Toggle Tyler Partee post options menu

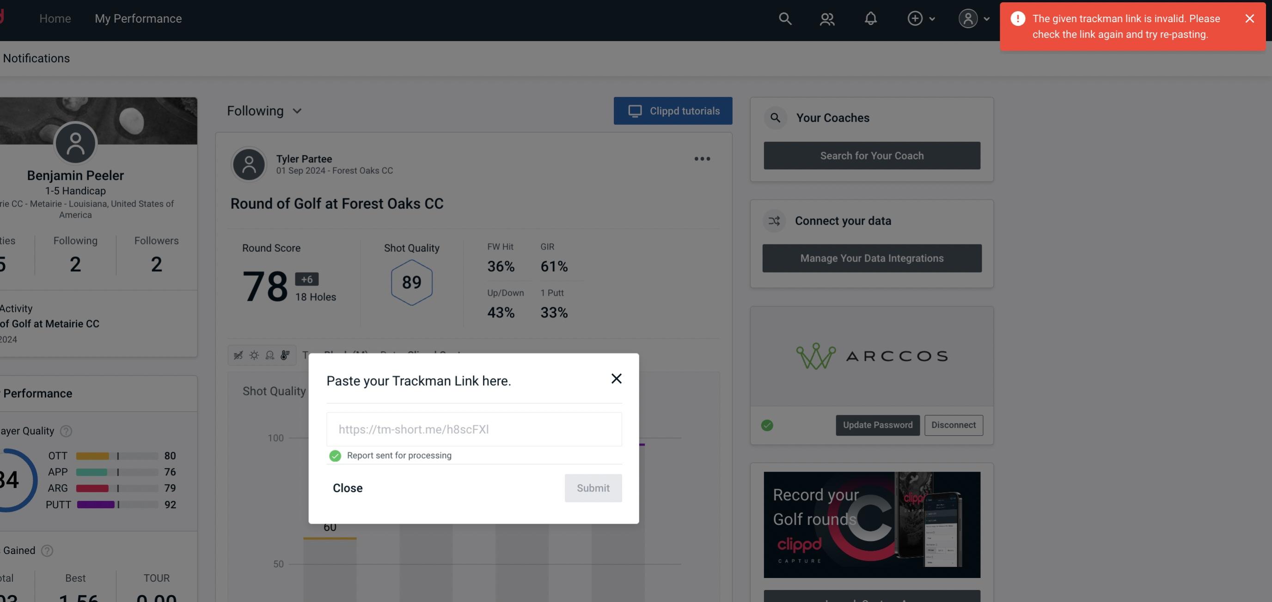point(702,159)
